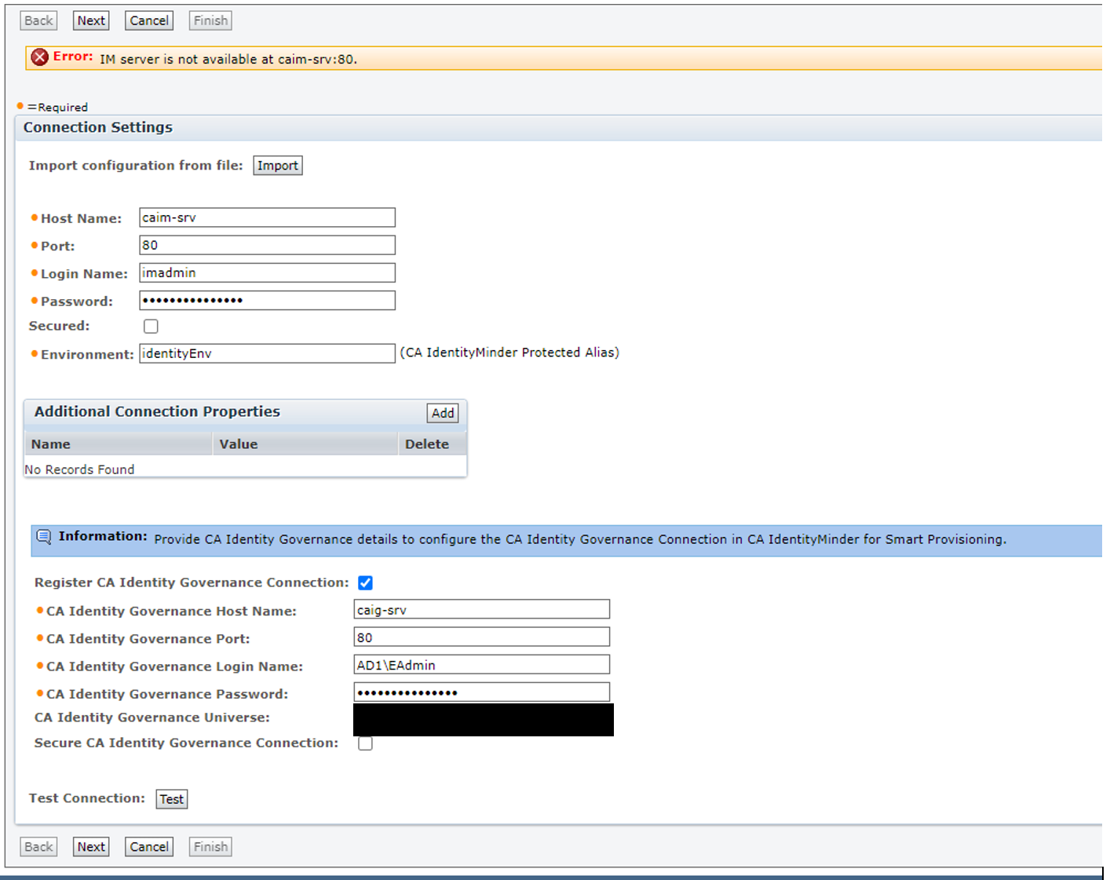1110x880 pixels.
Task: Click the bottom Back button
Action: (x=38, y=846)
